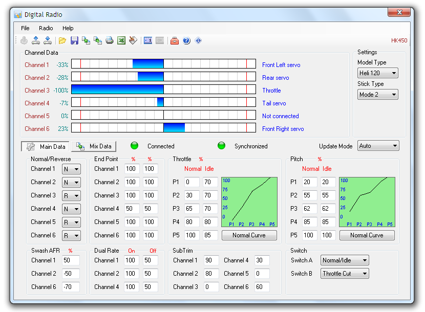
Task: Open the Model Type dropdown
Action: (377, 73)
